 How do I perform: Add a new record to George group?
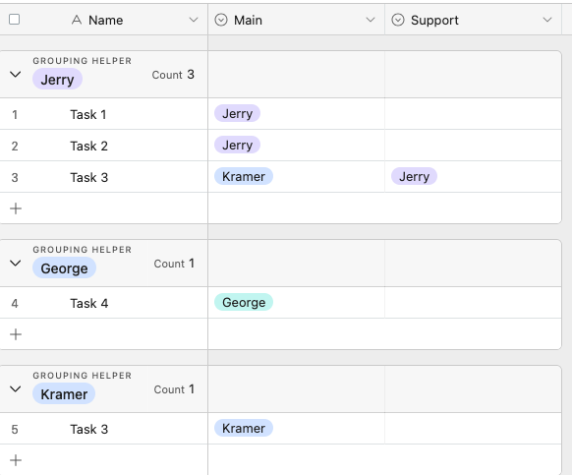16,334
